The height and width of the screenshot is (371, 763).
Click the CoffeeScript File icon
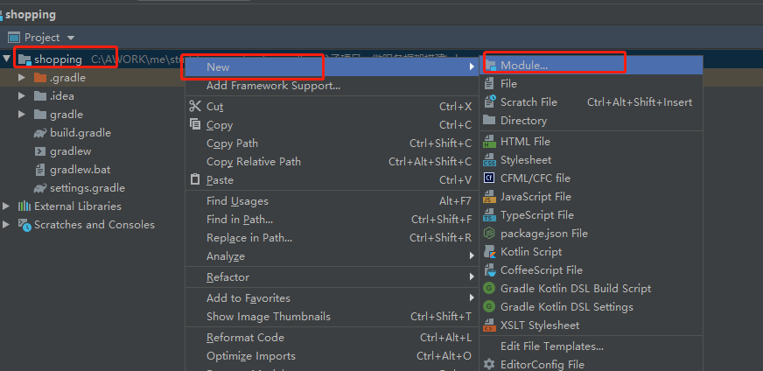(x=489, y=270)
